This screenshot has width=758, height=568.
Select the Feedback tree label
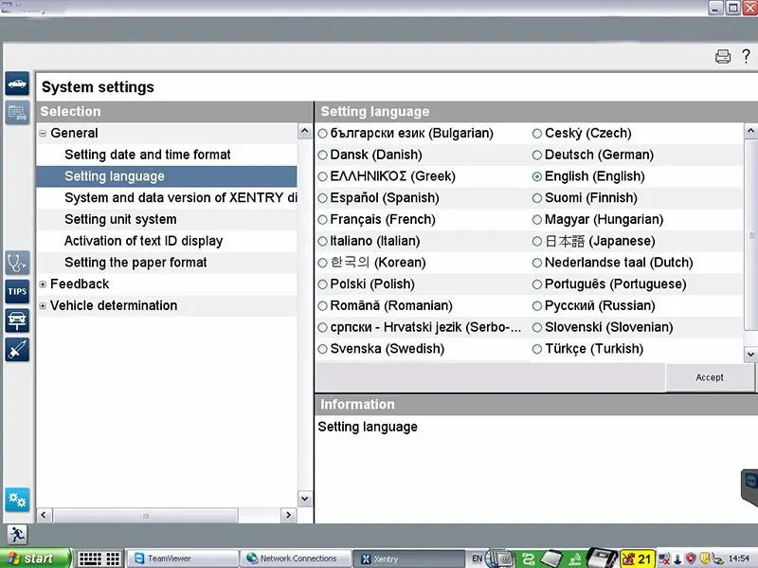click(x=80, y=284)
